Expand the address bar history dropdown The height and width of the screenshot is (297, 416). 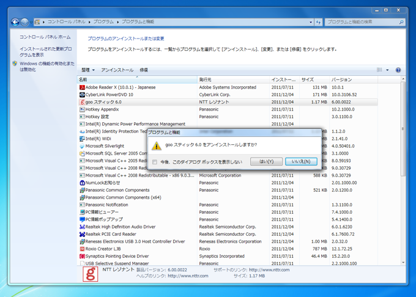click(311, 22)
